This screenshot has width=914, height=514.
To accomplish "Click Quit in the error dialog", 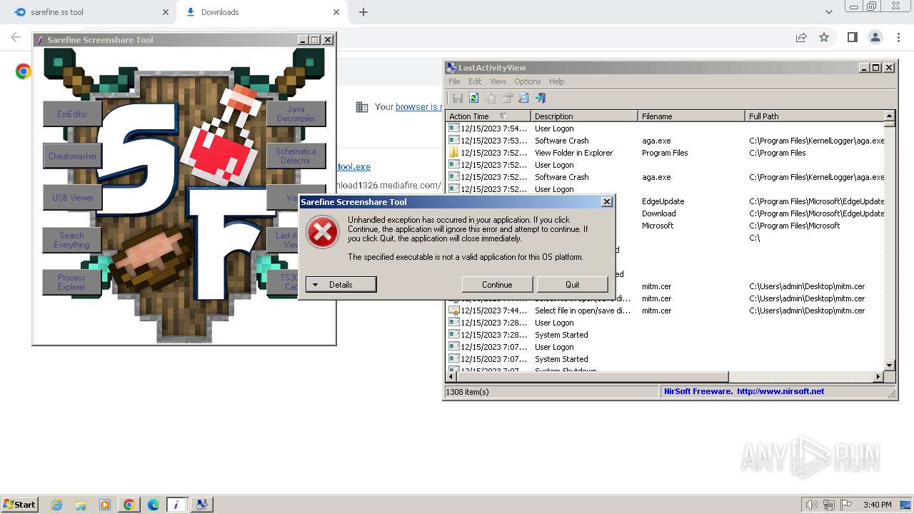I will (x=573, y=284).
